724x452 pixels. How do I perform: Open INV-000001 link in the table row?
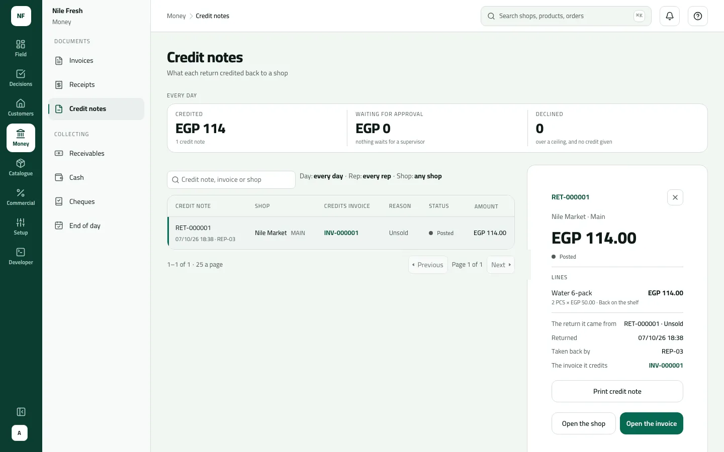tap(341, 233)
